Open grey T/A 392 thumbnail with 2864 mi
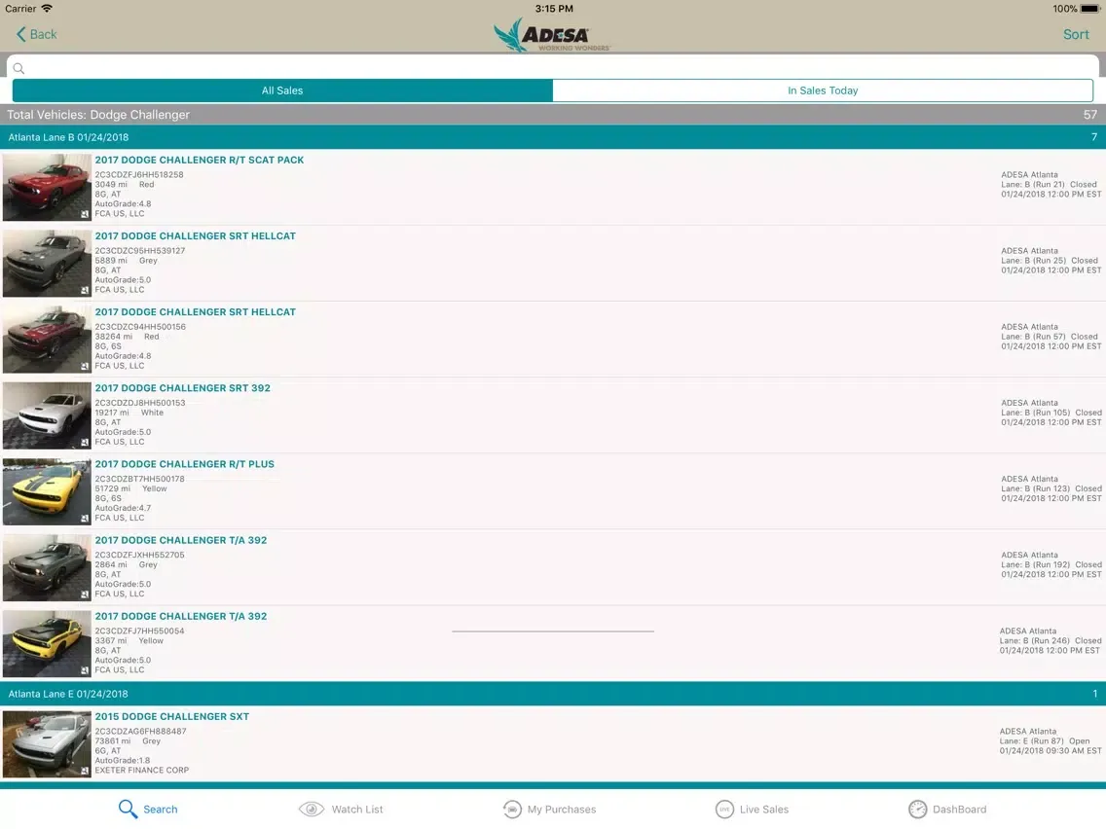Screen dimensions: 1106x829 coord(48,568)
